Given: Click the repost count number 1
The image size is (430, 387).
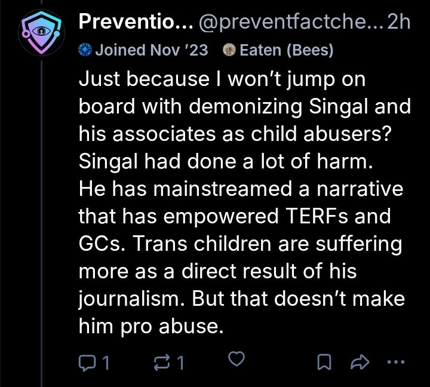Looking at the screenshot, I should click(x=182, y=361).
